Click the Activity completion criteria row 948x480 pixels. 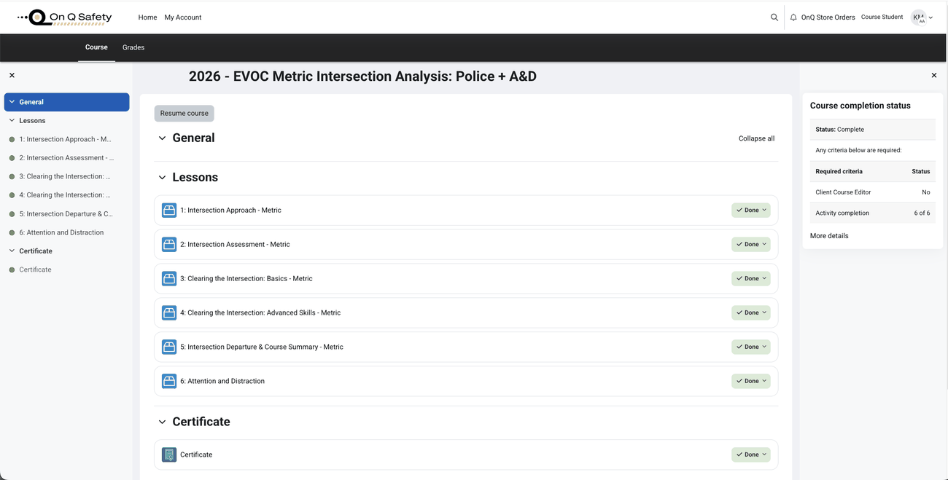(x=872, y=213)
